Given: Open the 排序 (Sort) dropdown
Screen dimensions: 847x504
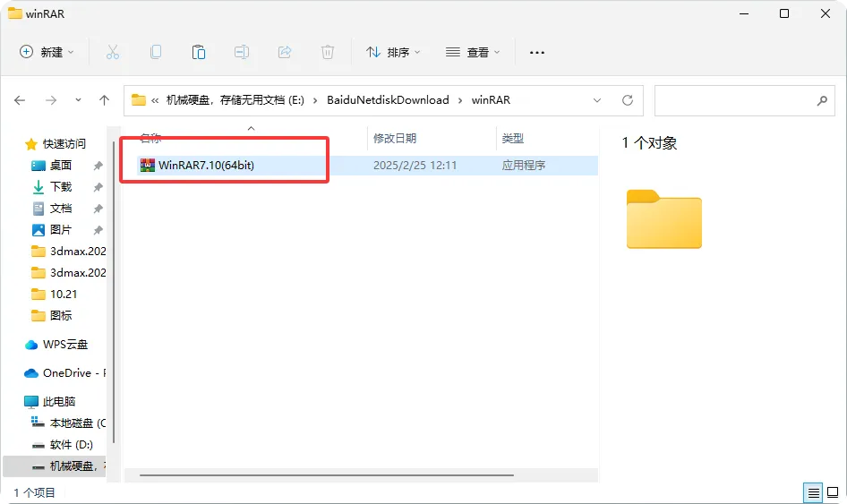Looking at the screenshot, I should [x=393, y=53].
